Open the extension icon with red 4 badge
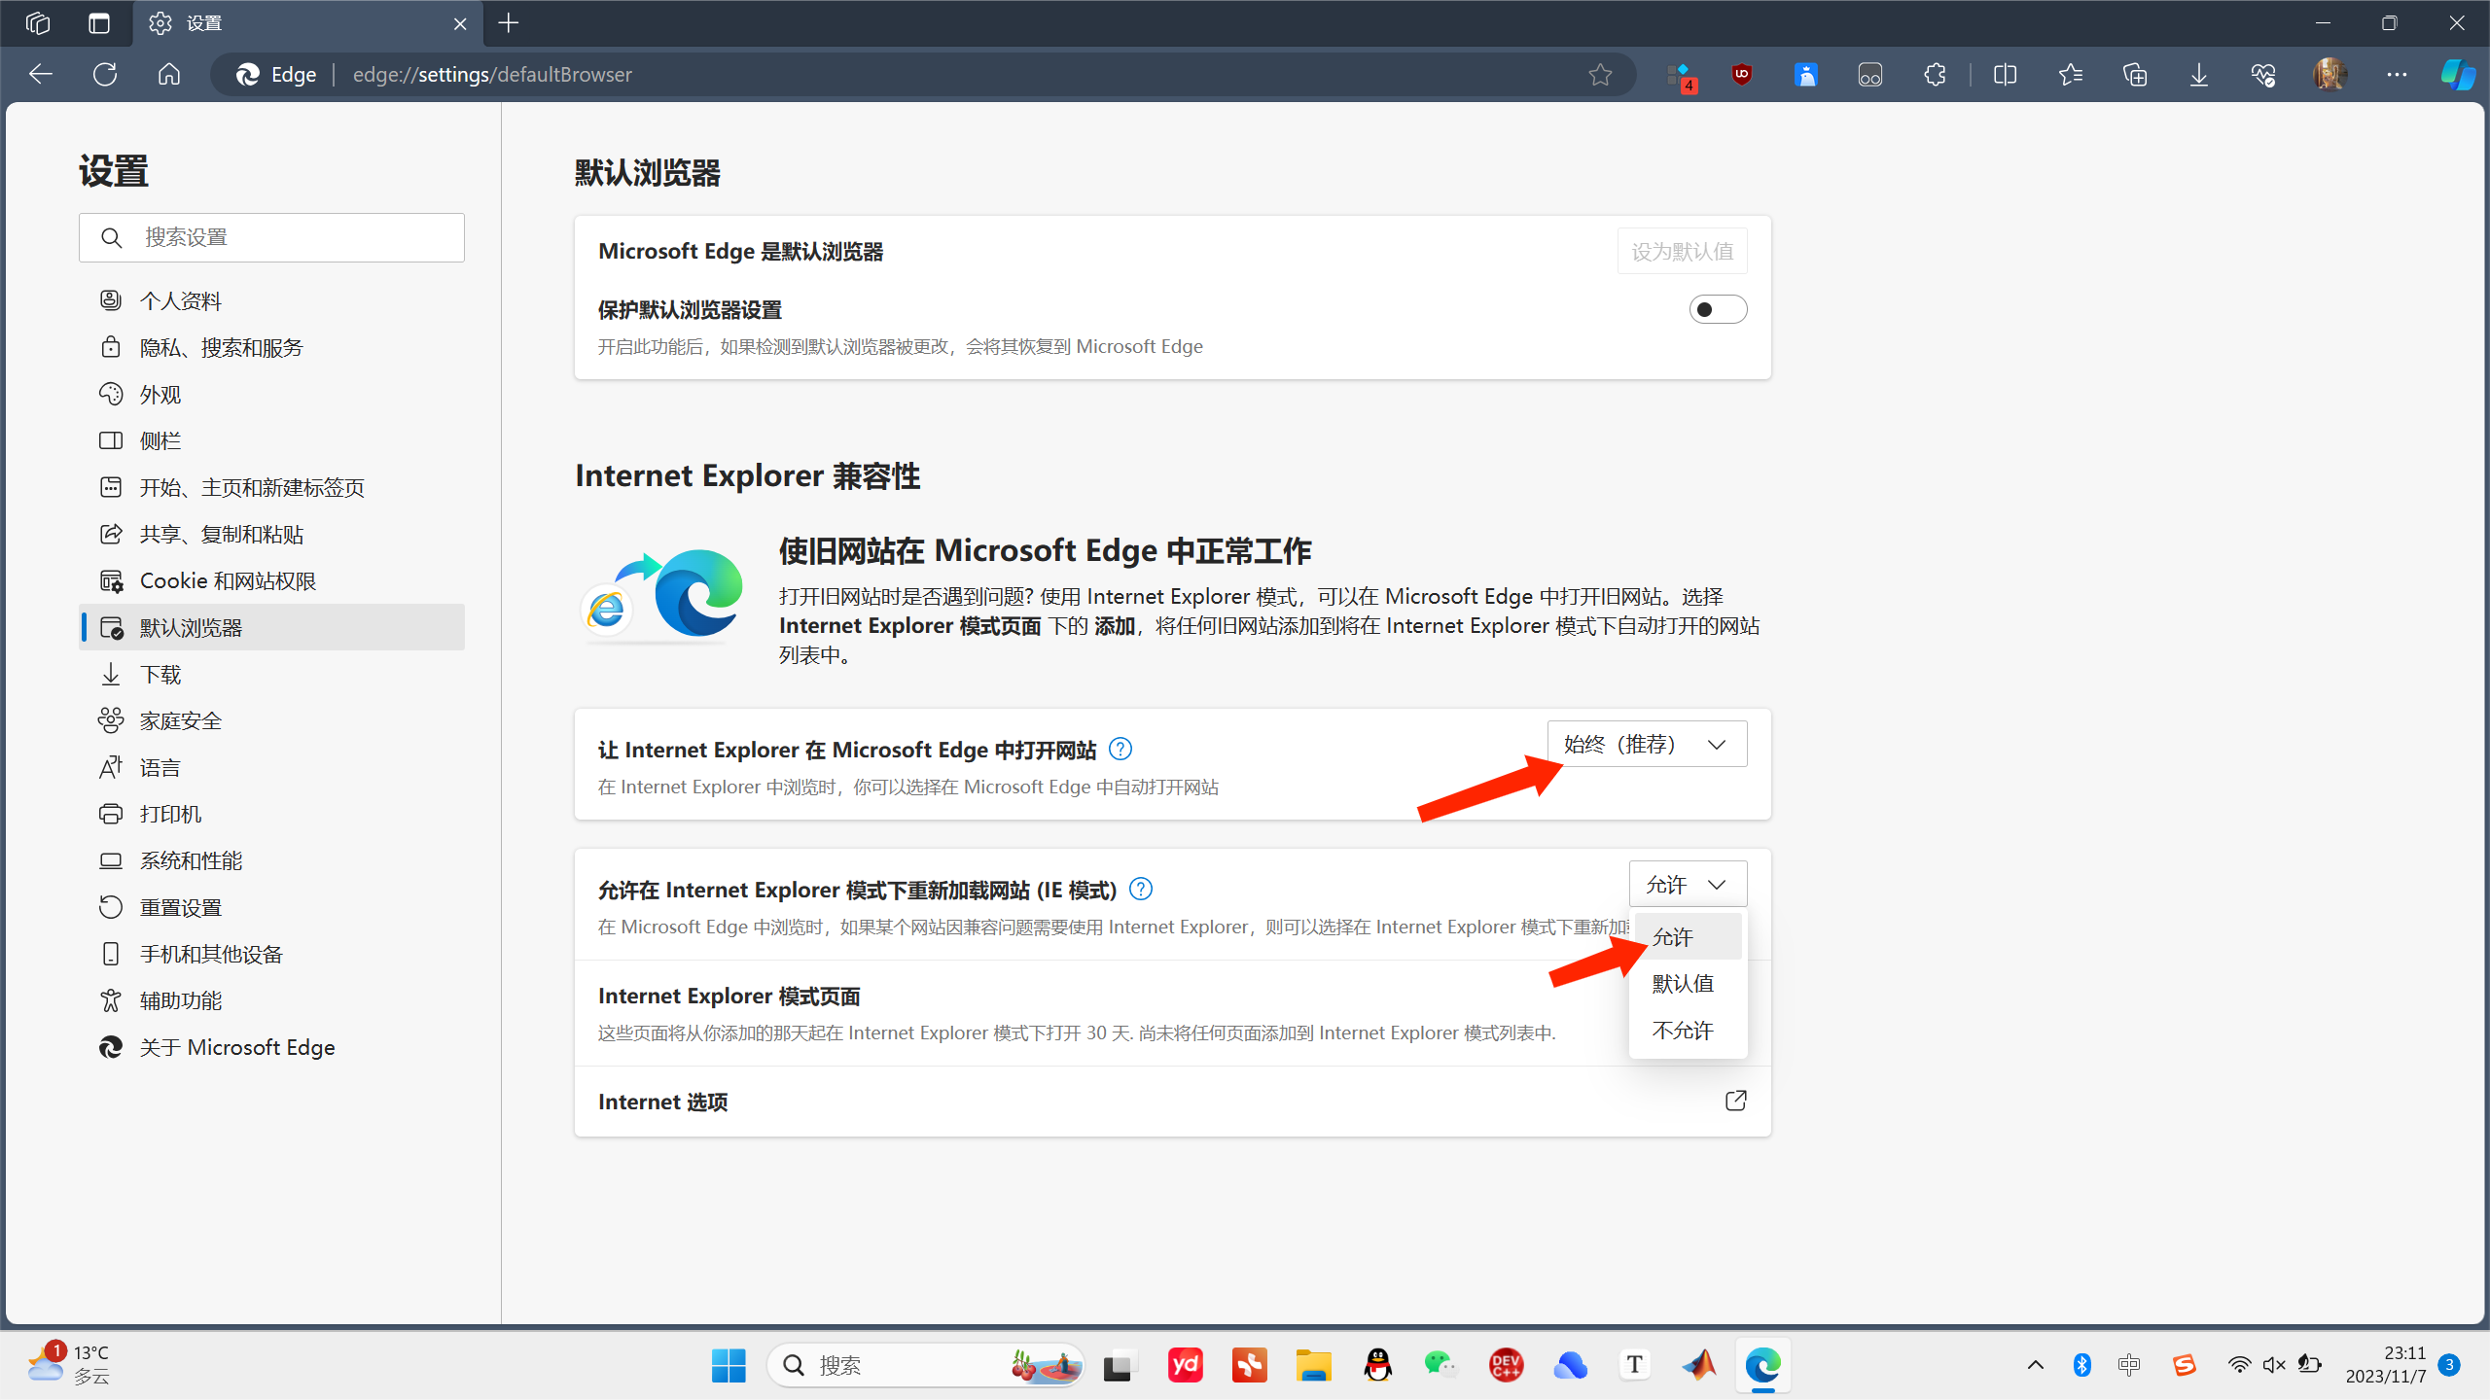 click(1681, 77)
